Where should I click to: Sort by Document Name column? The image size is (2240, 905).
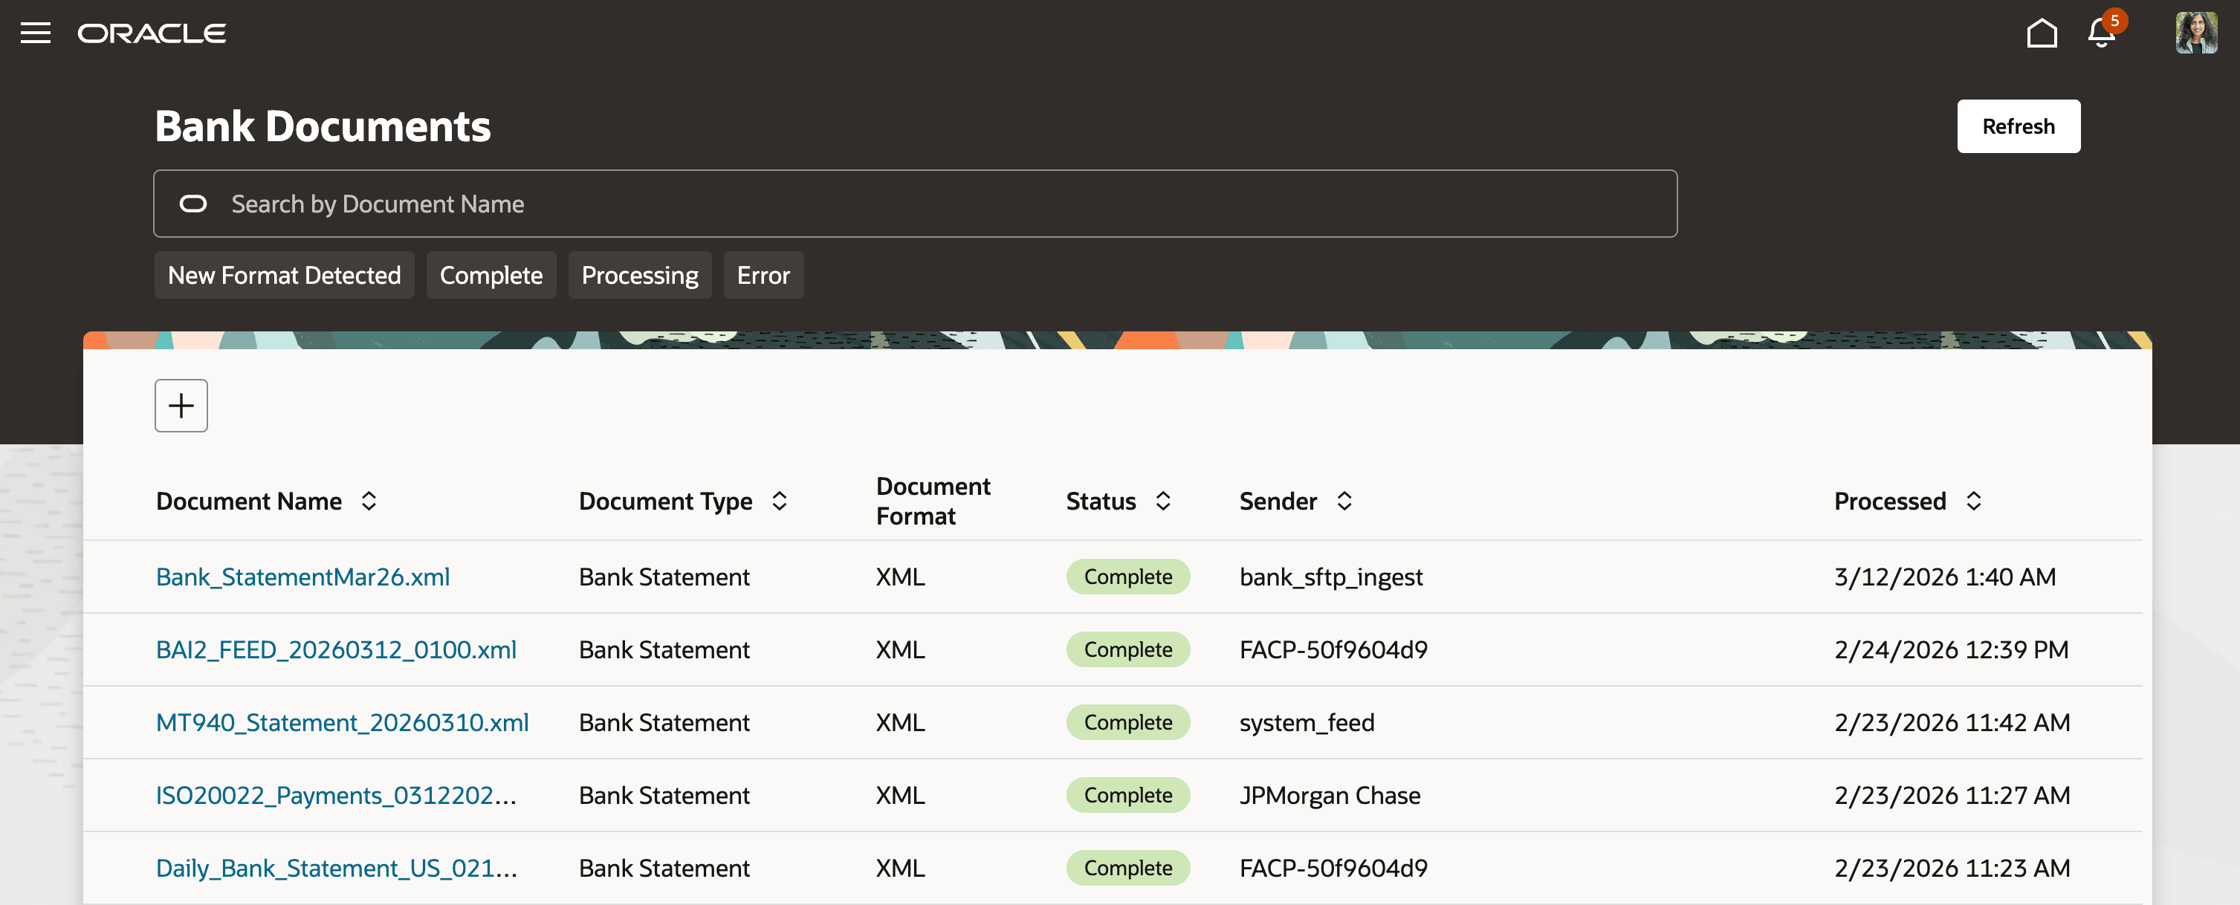point(369,501)
